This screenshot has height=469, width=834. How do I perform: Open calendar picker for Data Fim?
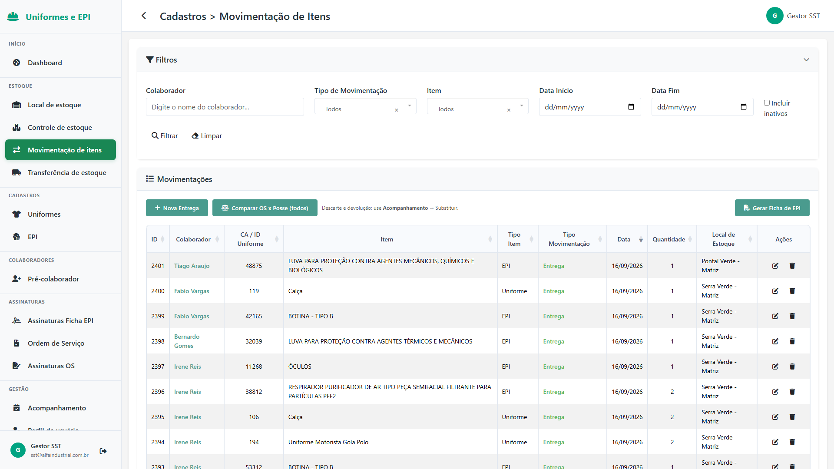pos(744,107)
